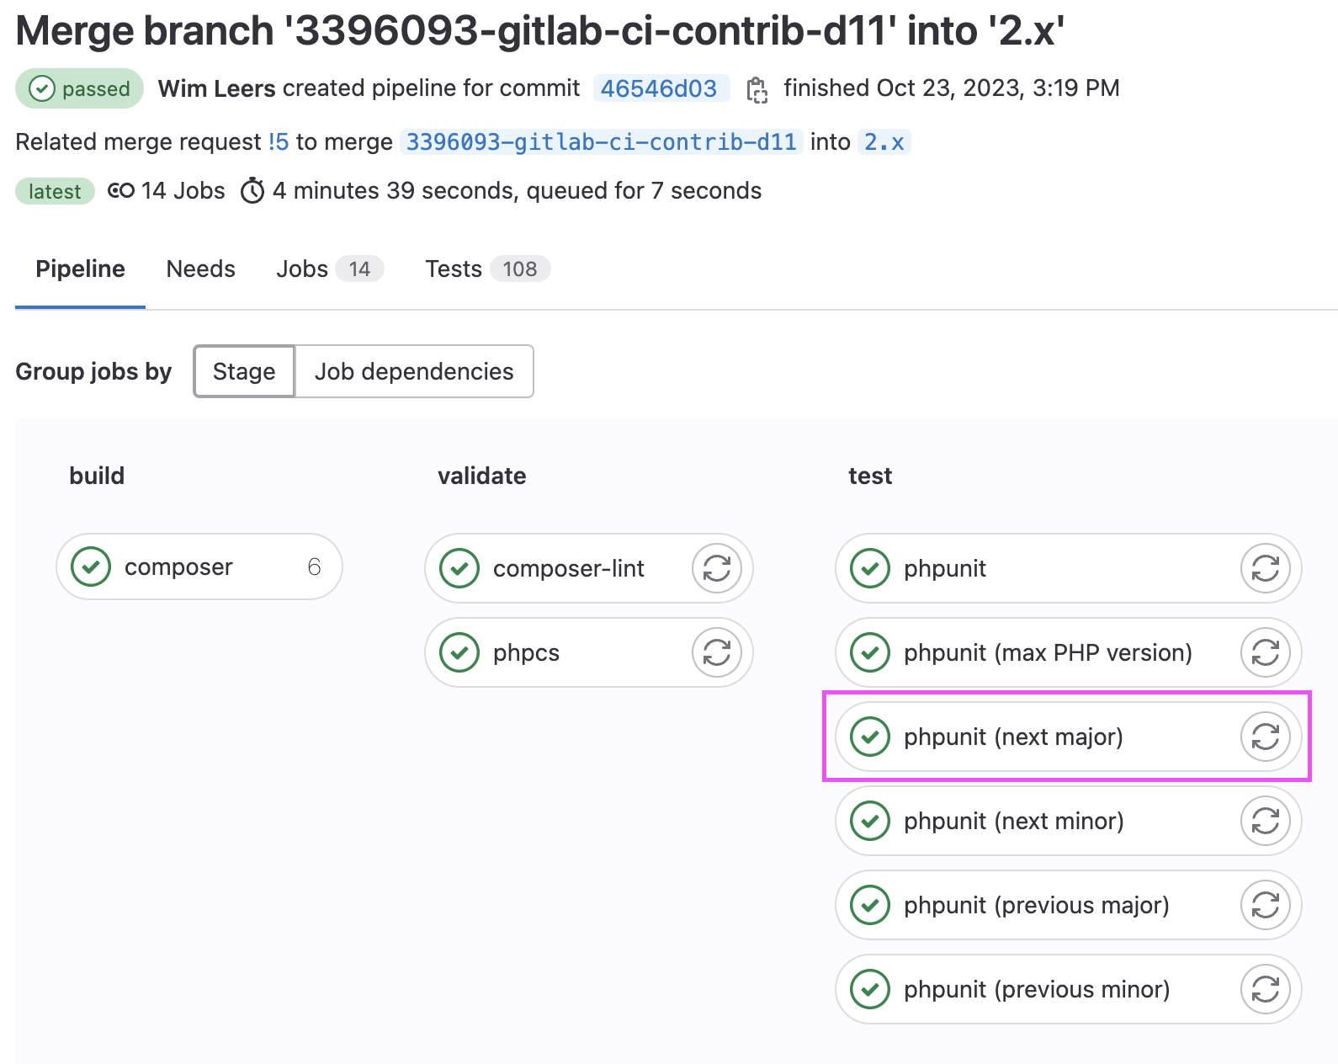
Task: Retry the composer-lint job
Action: click(714, 568)
